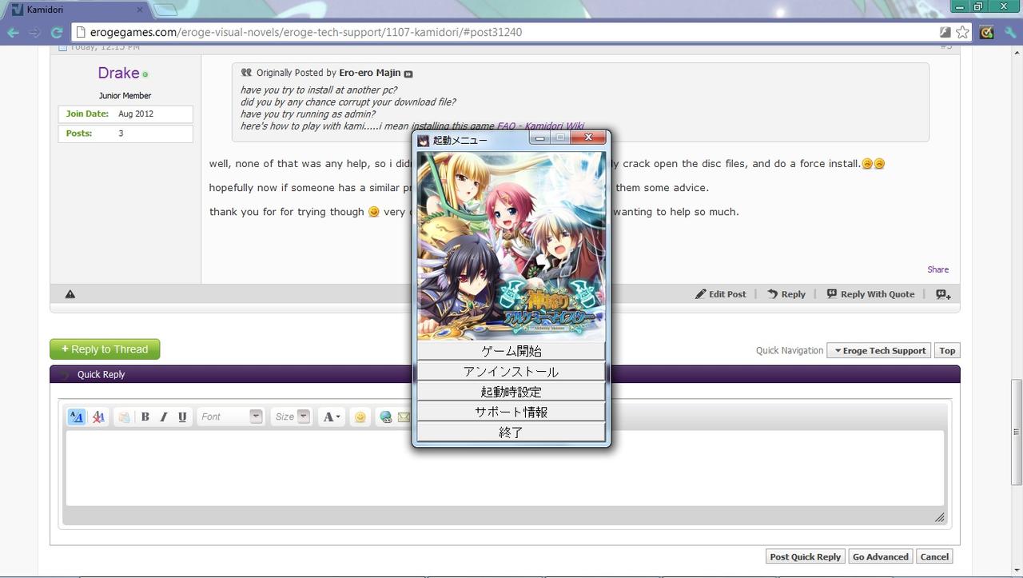Bookmark this page with the star icon
The width and height of the screenshot is (1023, 578).
point(963,32)
